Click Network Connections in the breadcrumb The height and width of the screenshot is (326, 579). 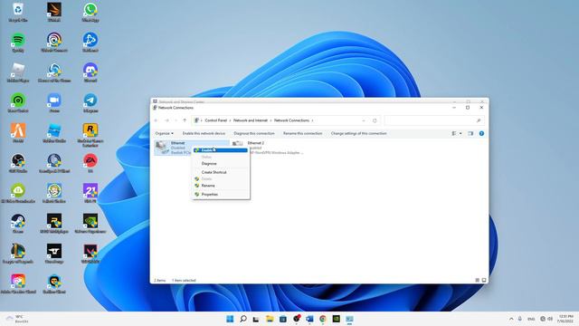291,120
